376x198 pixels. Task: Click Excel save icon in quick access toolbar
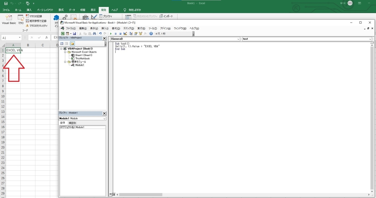(6, 3)
